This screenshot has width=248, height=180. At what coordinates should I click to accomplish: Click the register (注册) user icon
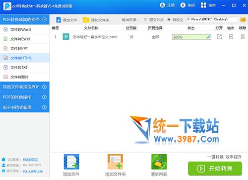[x=162, y=5]
